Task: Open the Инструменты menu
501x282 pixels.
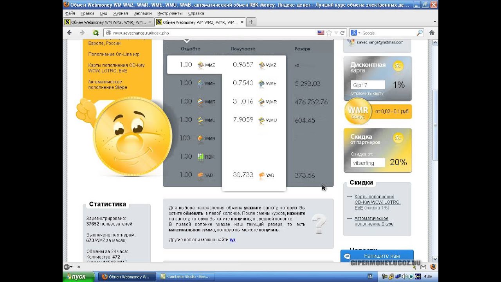Action: point(170,13)
